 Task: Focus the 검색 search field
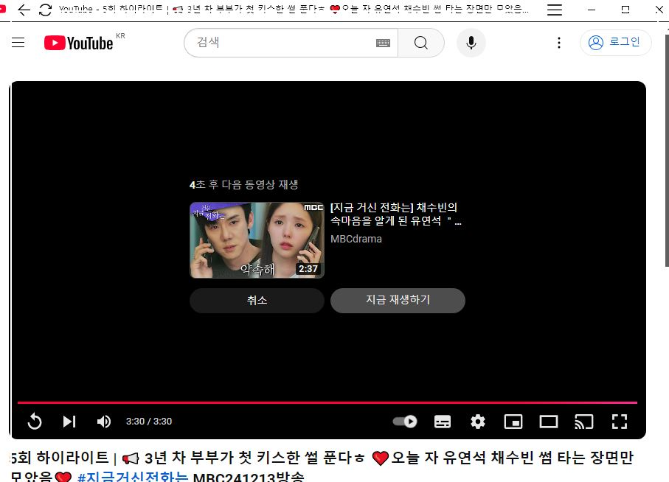coord(282,43)
